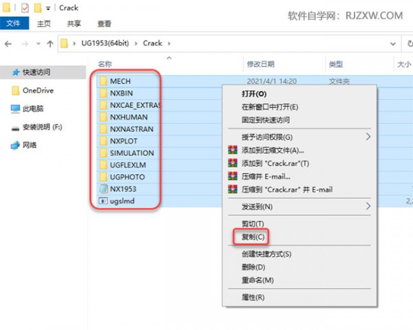Expand the address bar history dropdown
The image size is (413, 330).
click(393, 44)
